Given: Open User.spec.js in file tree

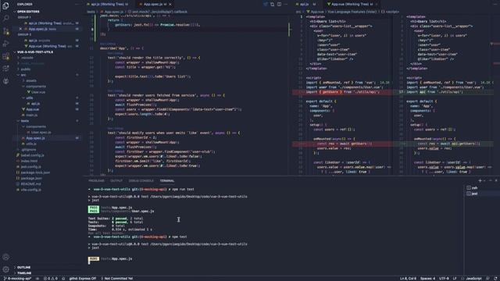Looking at the screenshot, I should pos(41,132).
